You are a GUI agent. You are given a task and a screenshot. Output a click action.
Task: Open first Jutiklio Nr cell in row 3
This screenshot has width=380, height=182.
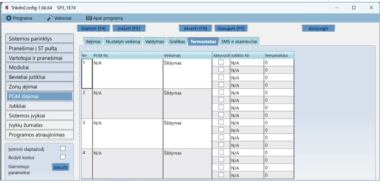[247, 123]
